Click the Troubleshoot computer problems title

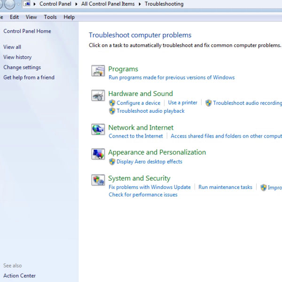click(140, 35)
